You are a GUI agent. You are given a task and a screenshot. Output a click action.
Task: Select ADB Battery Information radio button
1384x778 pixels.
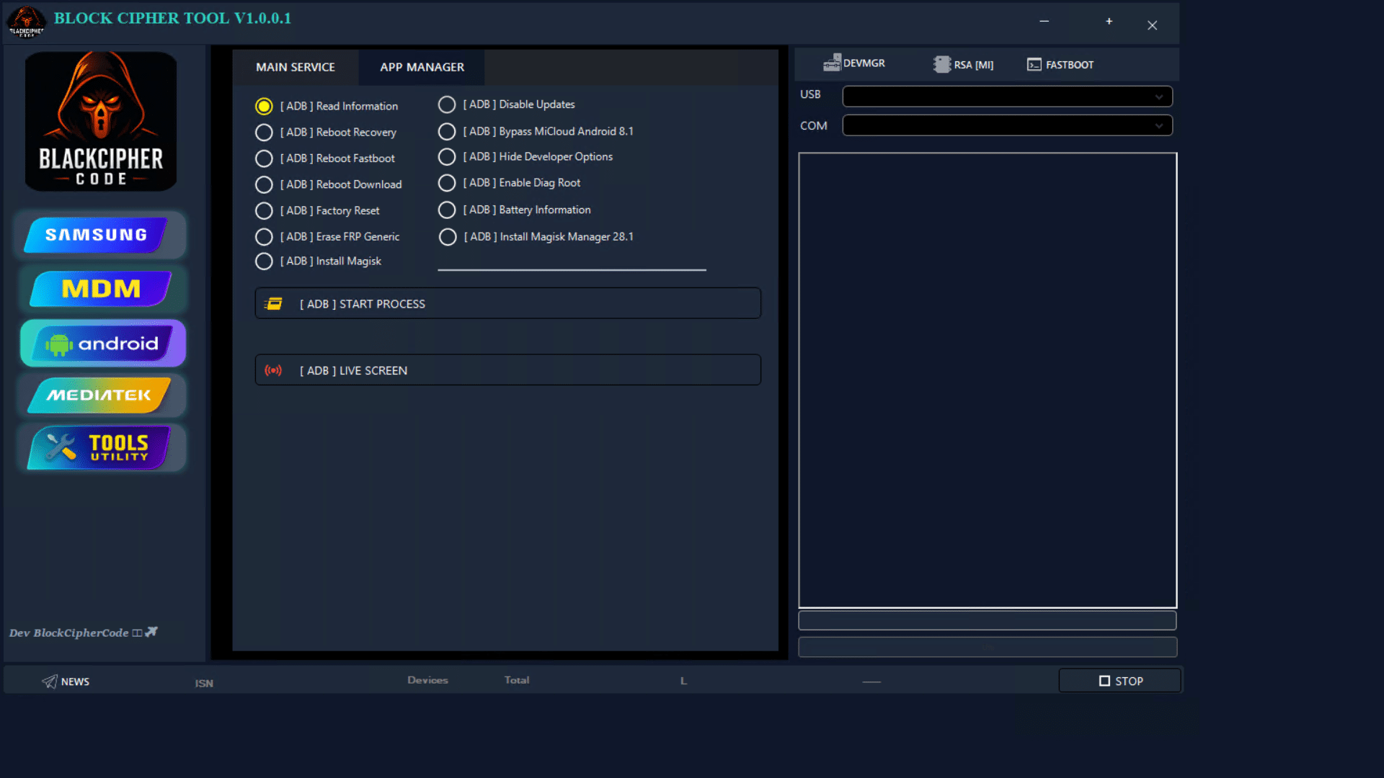[x=447, y=210]
